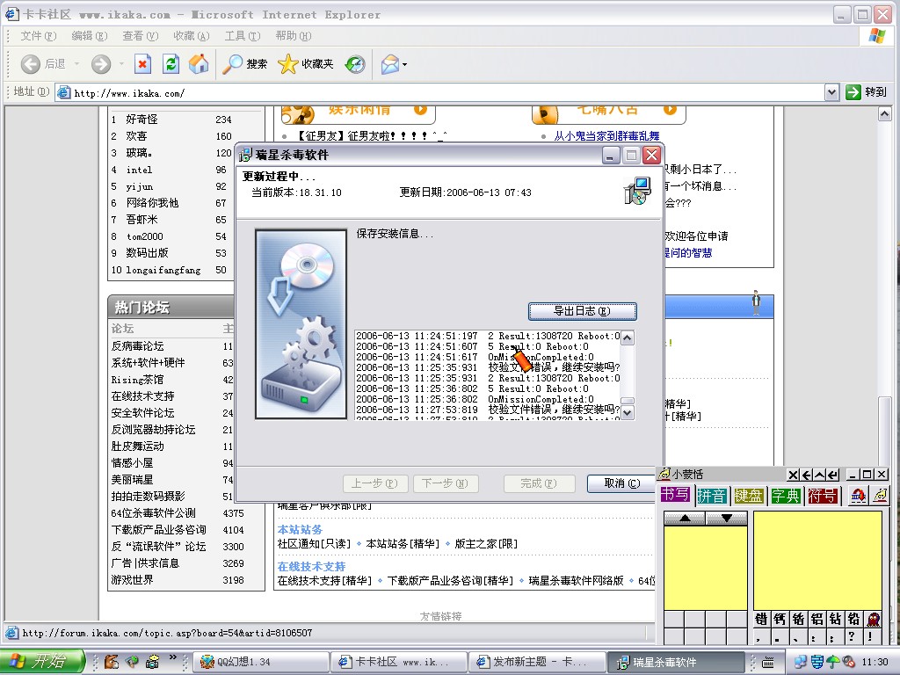Click the up triangle button in 小蒙恬
900x675 pixels.
coord(685,519)
